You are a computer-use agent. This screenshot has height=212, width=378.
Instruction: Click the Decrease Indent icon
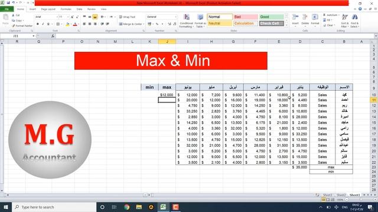102,24
